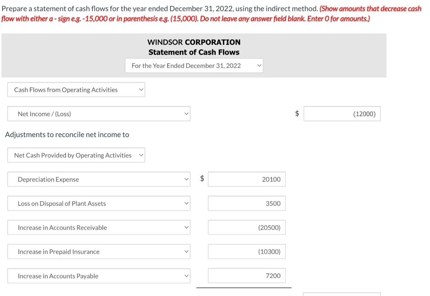
Task: Select the prepaid insurance field showing (10300)
Action: click(246, 252)
